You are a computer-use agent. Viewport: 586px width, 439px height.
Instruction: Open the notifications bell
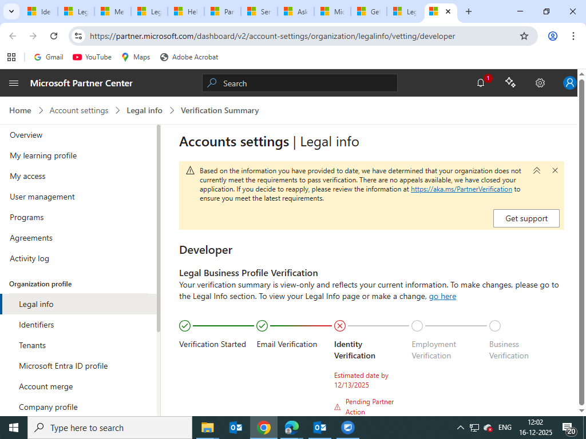pos(481,83)
